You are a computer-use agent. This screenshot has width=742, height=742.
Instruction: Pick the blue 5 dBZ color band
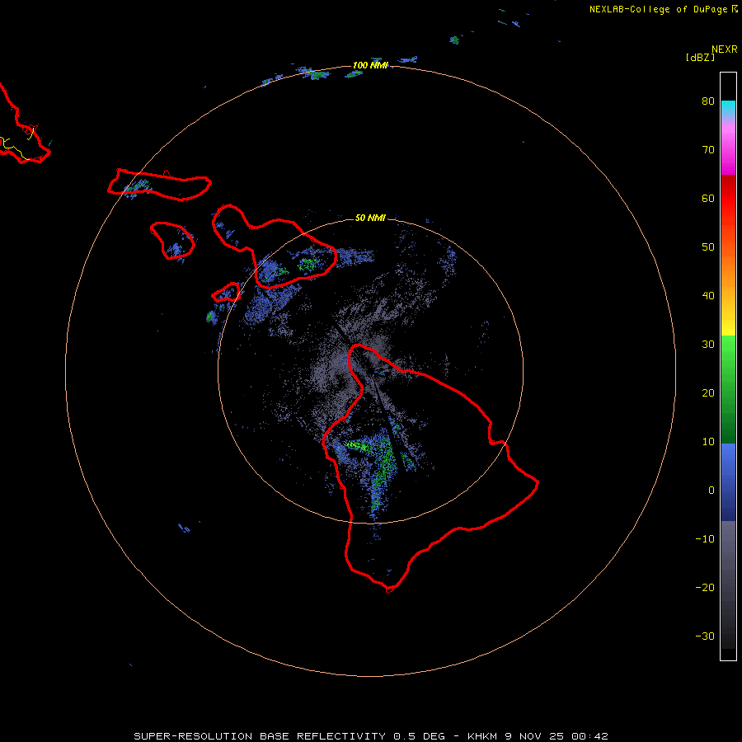coord(728,466)
